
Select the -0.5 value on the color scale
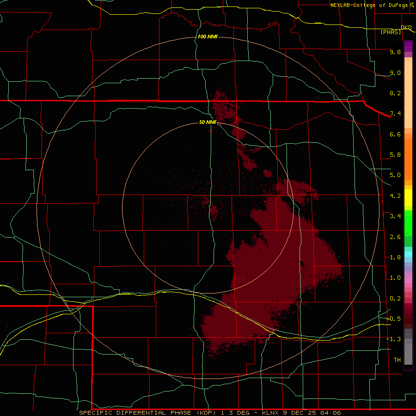393,319
